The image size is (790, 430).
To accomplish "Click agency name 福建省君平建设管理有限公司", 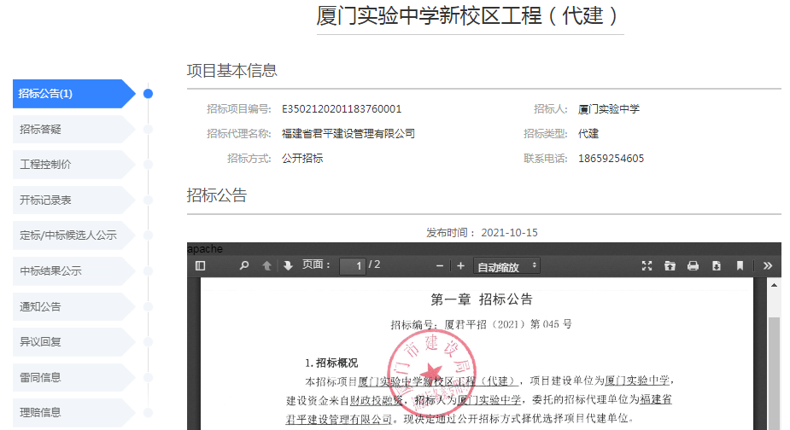I will (x=348, y=134).
